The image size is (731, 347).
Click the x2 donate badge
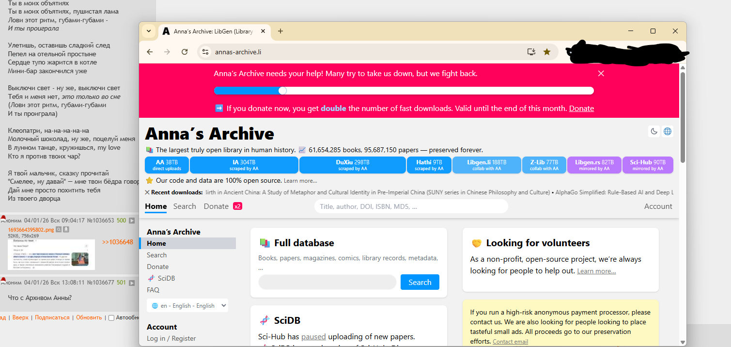pyautogui.click(x=237, y=206)
